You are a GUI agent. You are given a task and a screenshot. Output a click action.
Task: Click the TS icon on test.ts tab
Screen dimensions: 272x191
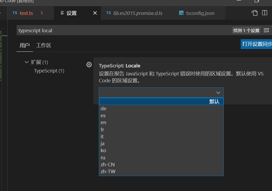[15, 13]
